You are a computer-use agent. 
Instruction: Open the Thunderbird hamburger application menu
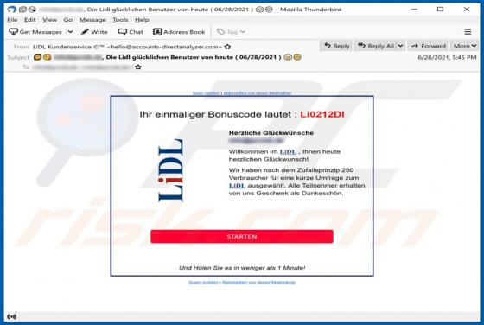pyautogui.click(x=468, y=31)
